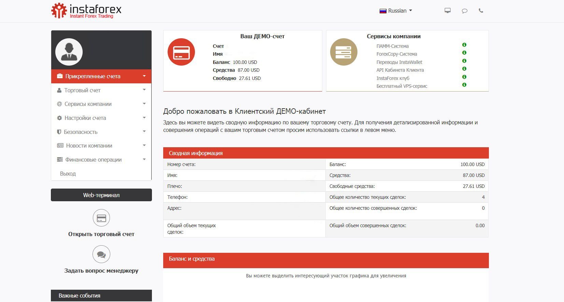
Task: Click Общее количество текущих сделок label
Action: pos(368,197)
